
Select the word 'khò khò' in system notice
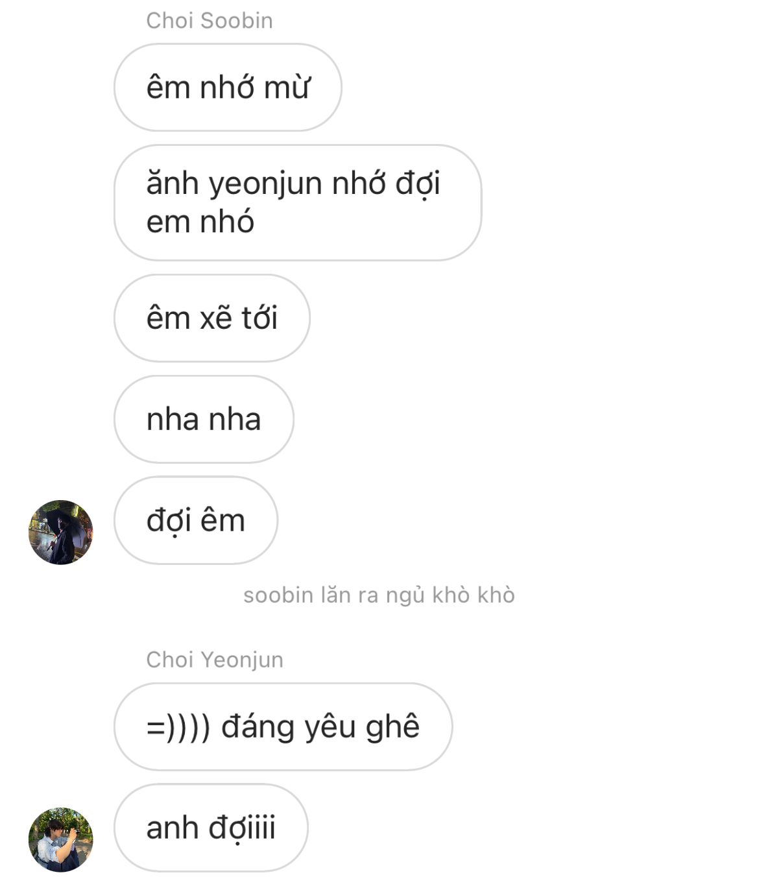[474, 595]
